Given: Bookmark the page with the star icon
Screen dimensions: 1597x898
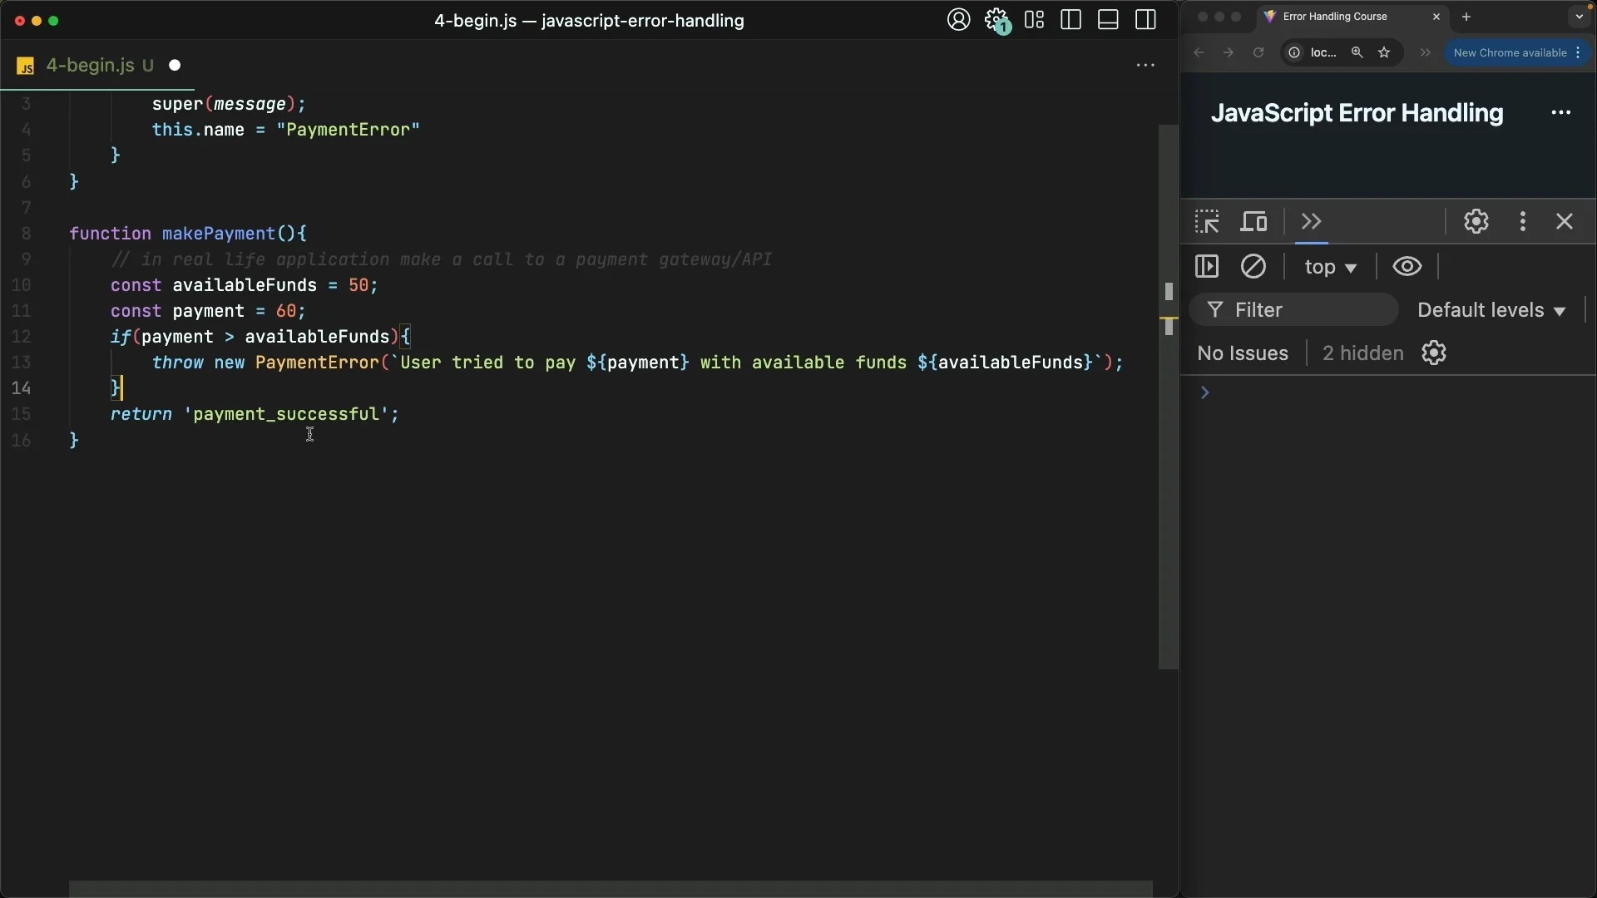Looking at the screenshot, I should tap(1384, 52).
